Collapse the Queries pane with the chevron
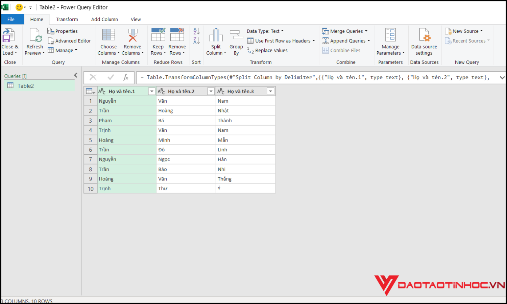 [x=75, y=75]
